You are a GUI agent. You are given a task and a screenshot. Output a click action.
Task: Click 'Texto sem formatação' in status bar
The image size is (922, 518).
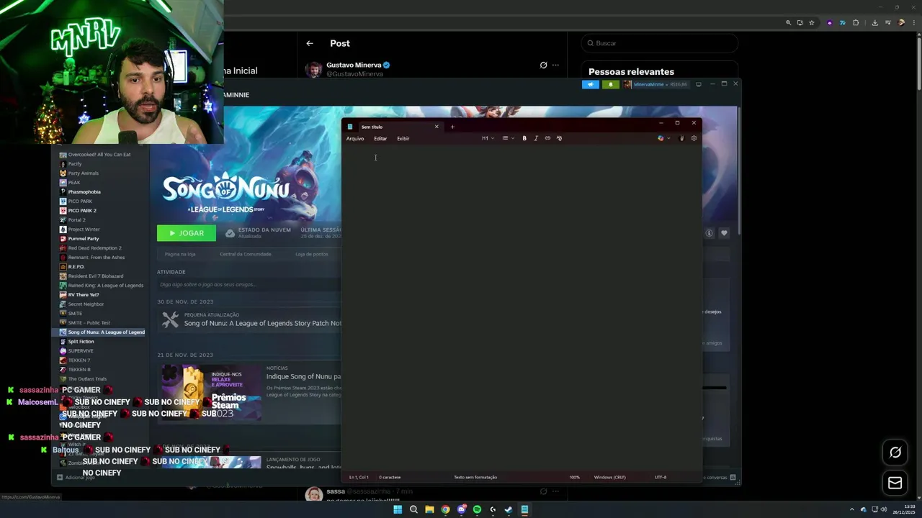475,477
